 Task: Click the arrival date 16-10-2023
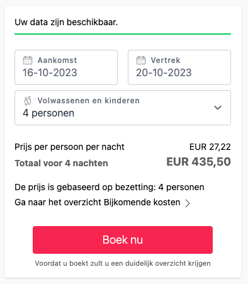tap(50, 72)
